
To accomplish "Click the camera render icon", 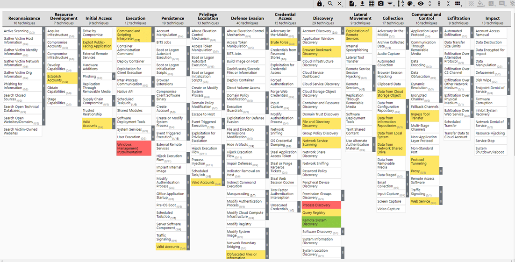I will pyautogui.click(x=381, y=4).
